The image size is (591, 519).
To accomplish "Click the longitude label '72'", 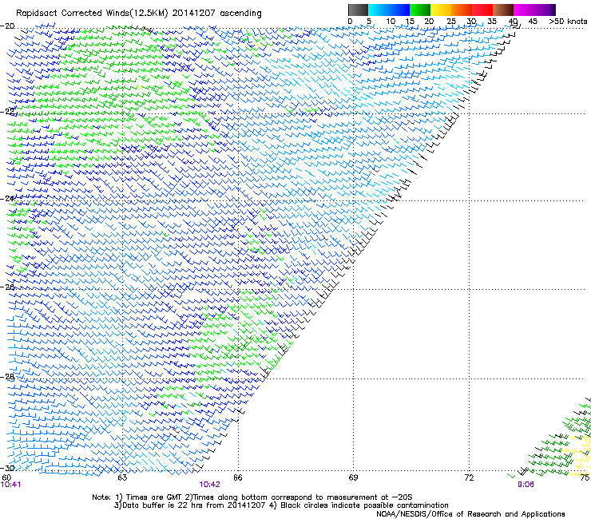I will pyautogui.click(x=469, y=477).
